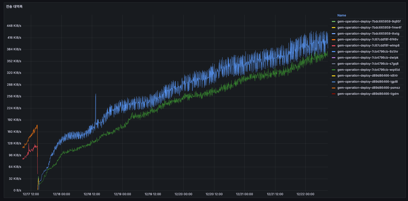
Task: Click the blue swatch for d89d86466-lgp8l
Action: (333, 82)
